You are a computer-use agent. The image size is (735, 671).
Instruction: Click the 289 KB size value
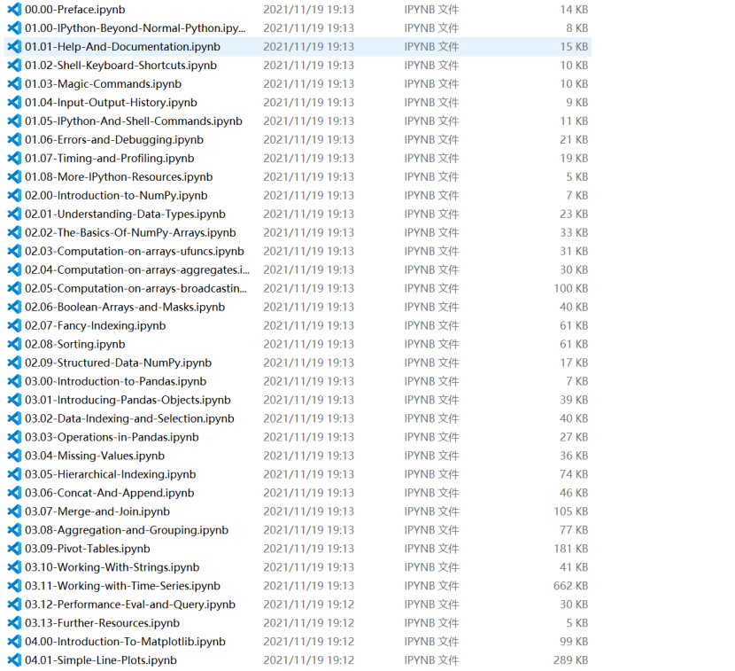tap(570, 660)
